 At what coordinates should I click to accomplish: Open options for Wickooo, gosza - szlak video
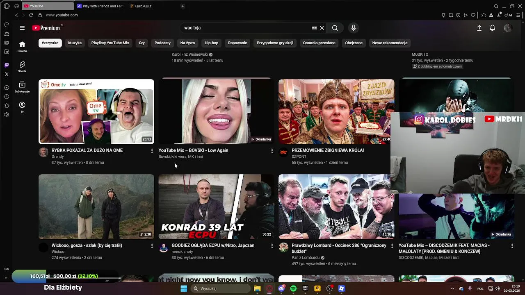(152, 246)
